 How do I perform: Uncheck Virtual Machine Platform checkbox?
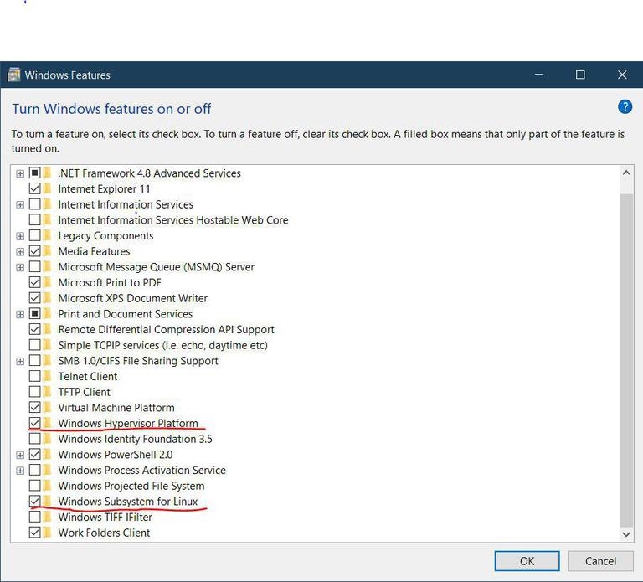35,407
